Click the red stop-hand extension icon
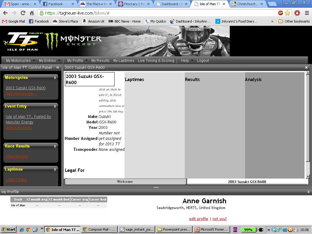The image size is (312, 234). click(x=297, y=13)
